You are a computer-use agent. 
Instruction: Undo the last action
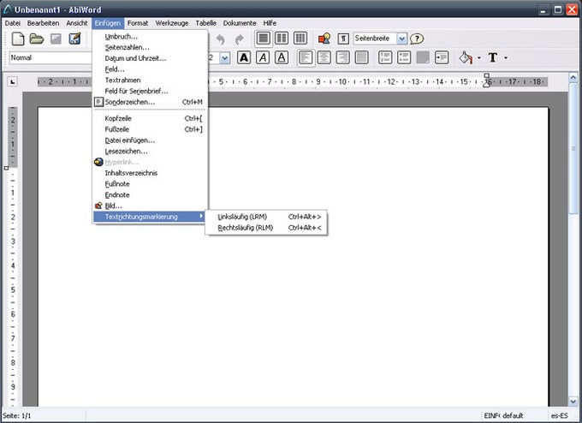point(221,39)
